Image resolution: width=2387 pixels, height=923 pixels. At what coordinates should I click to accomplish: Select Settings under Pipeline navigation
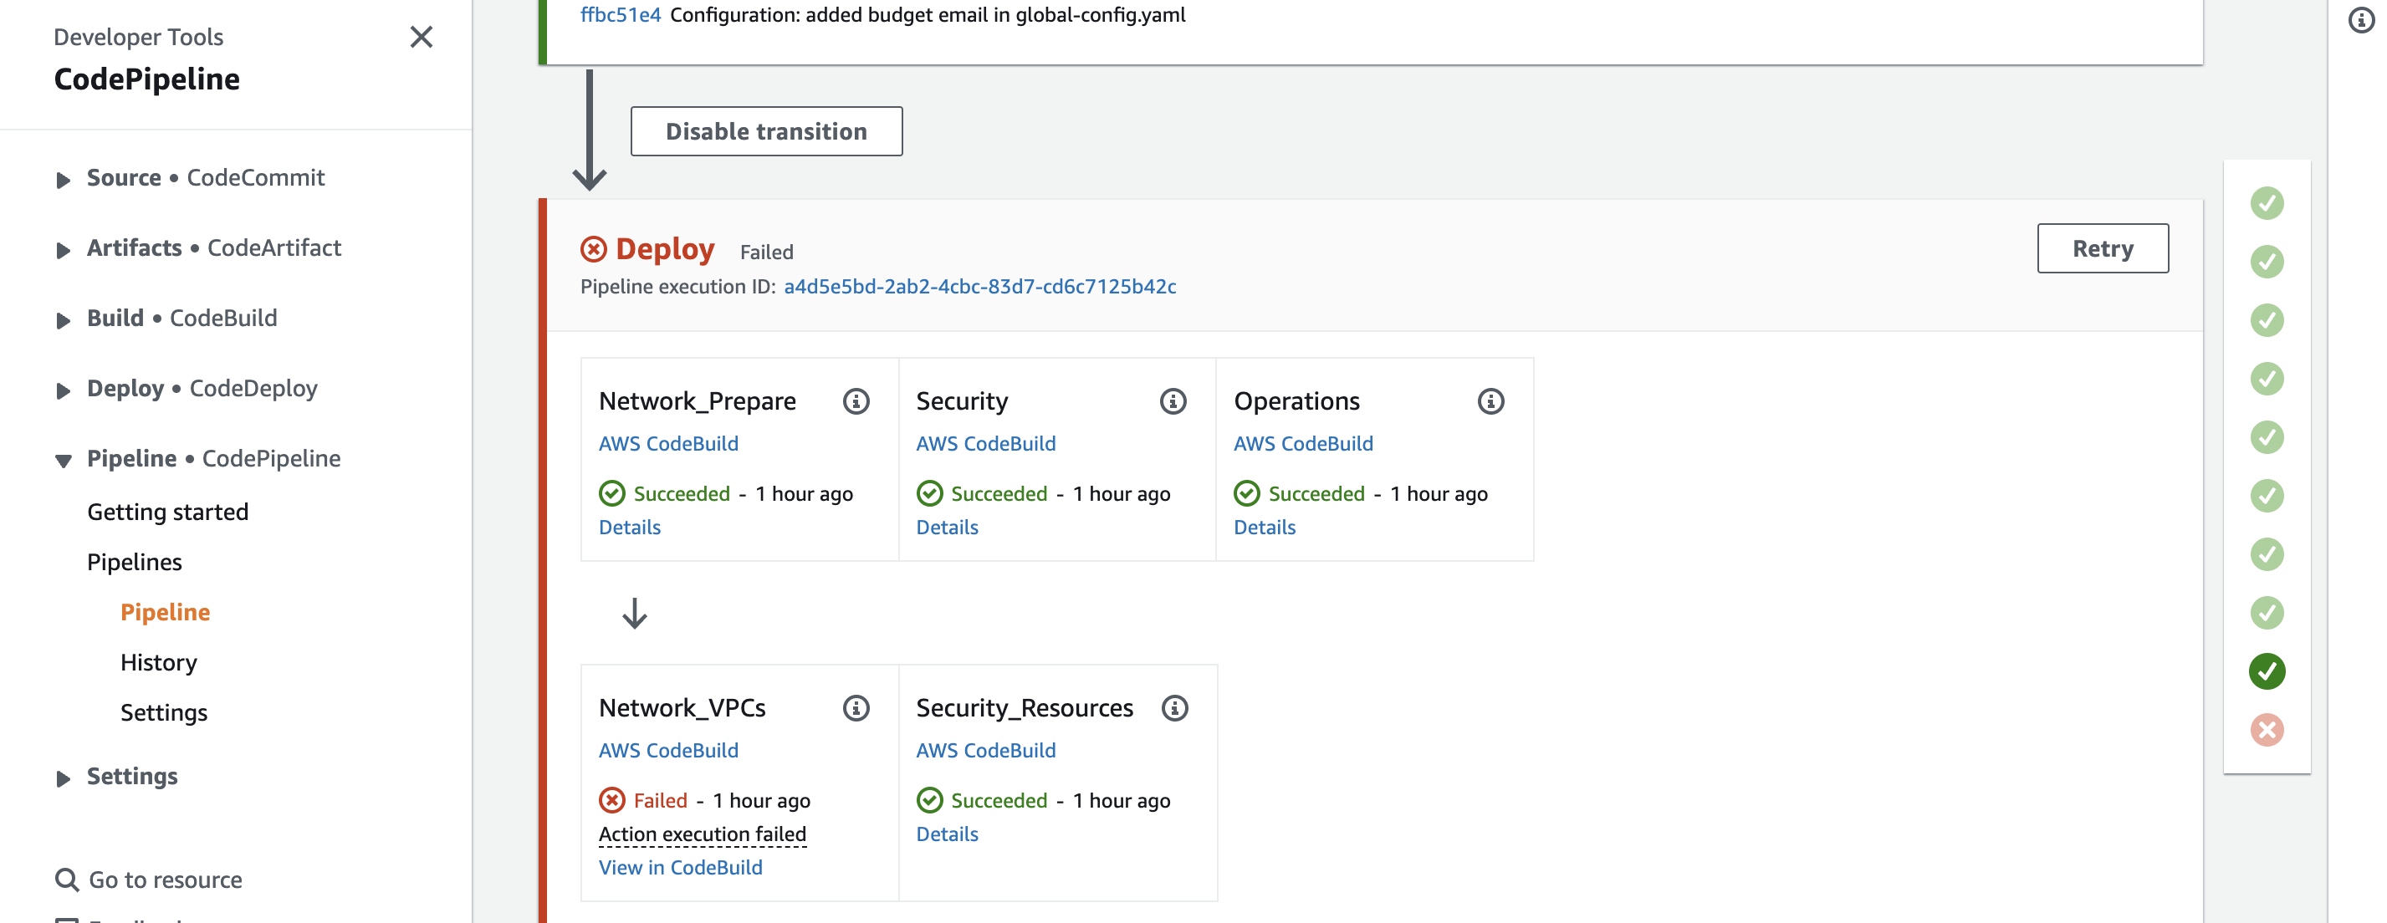163,711
